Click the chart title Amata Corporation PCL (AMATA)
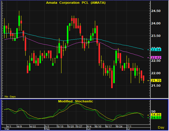169x131 pixels. click(x=76, y=3)
